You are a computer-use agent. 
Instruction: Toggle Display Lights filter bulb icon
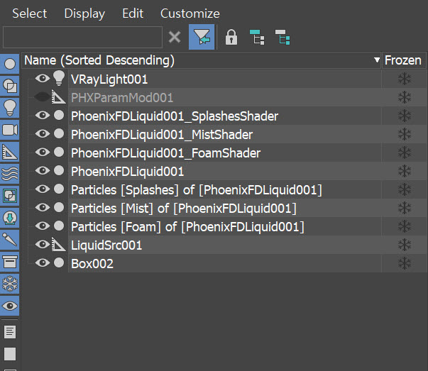point(10,108)
